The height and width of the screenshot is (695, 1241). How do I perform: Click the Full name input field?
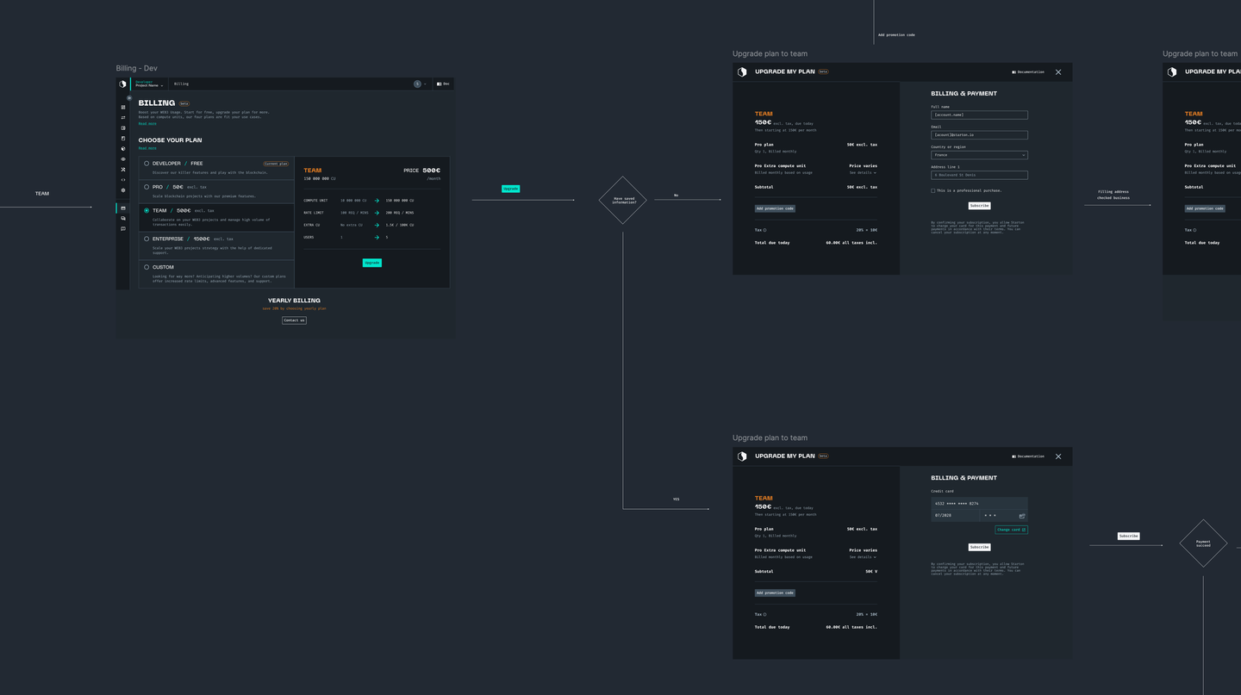coord(979,115)
